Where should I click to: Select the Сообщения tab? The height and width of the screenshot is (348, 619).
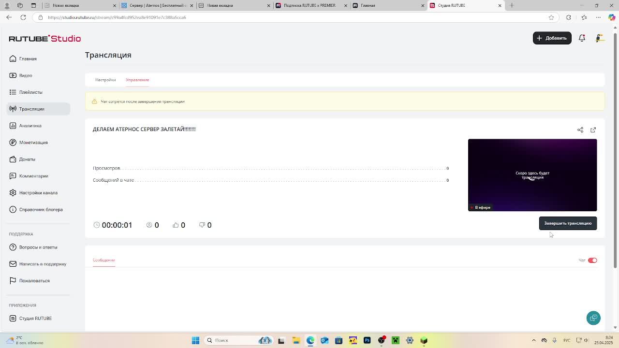click(x=104, y=260)
